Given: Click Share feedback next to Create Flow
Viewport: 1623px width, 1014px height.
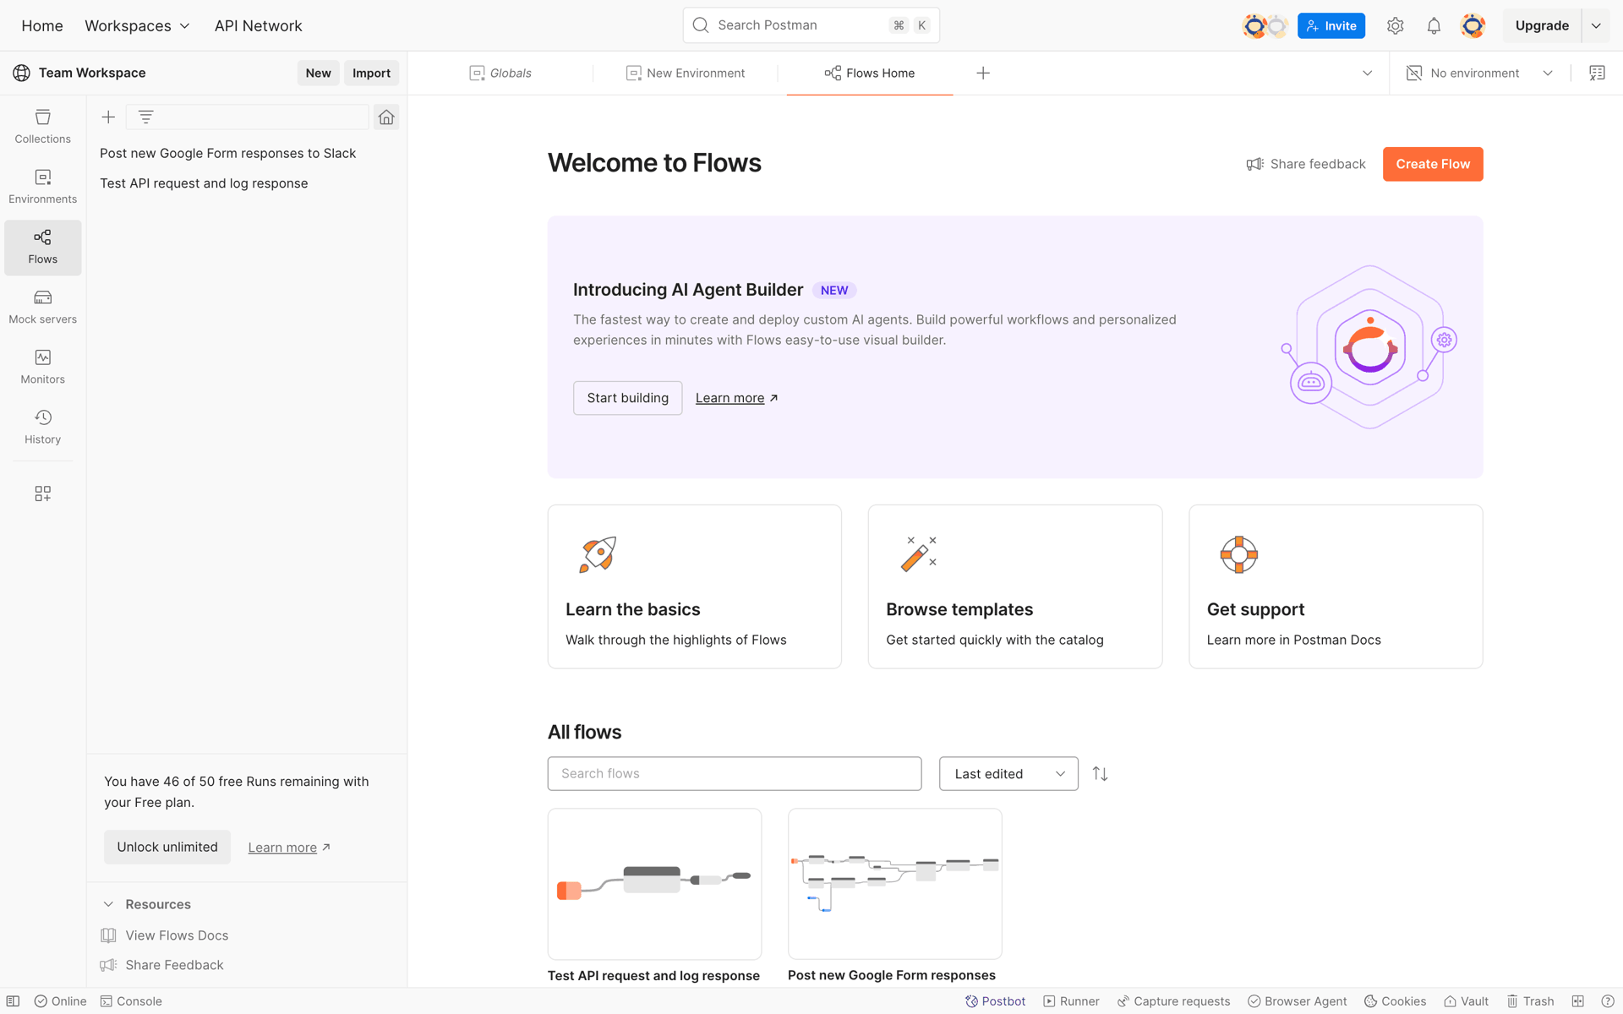Looking at the screenshot, I should click(x=1306, y=164).
